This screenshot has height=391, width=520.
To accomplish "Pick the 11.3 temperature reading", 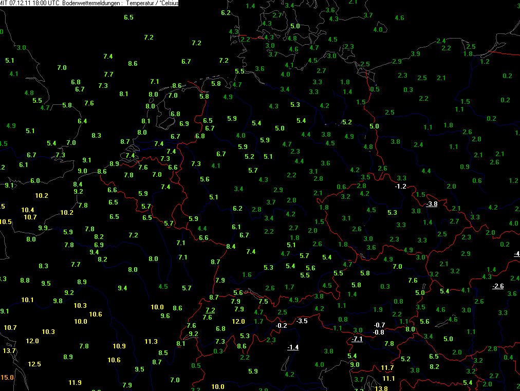I will click(151, 341).
